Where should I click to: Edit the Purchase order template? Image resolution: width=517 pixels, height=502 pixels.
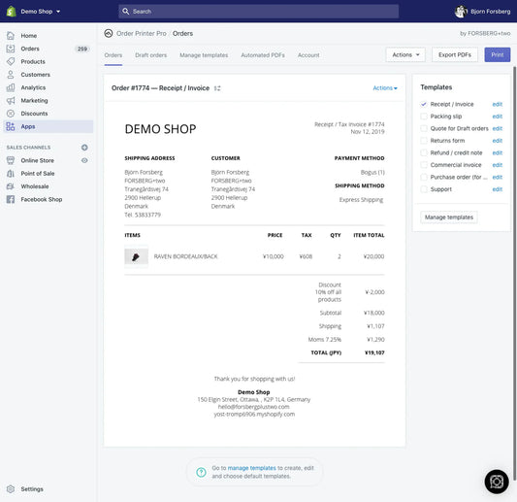point(498,178)
